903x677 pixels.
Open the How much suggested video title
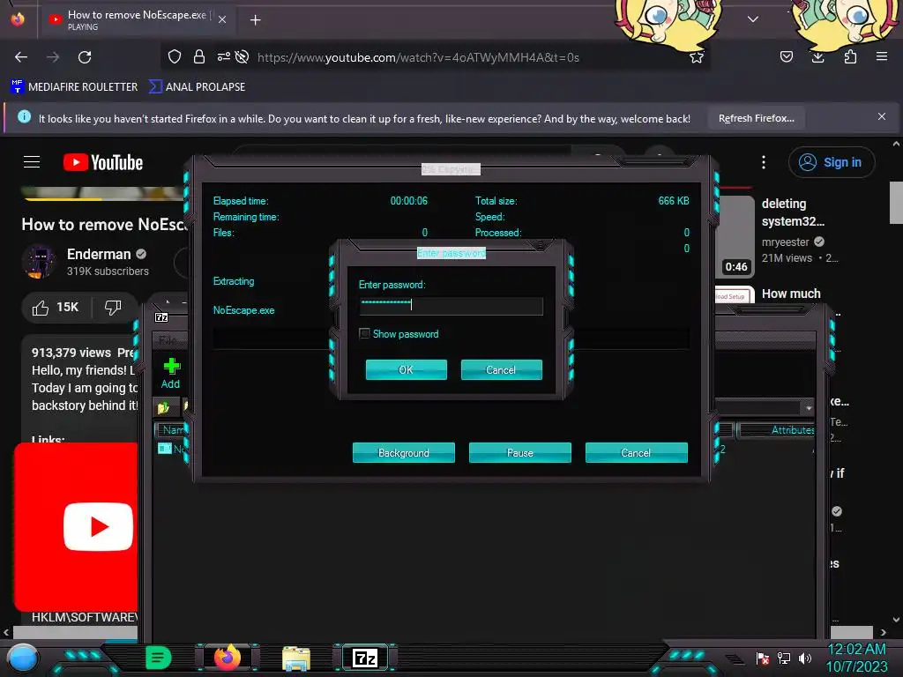[791, 294]
